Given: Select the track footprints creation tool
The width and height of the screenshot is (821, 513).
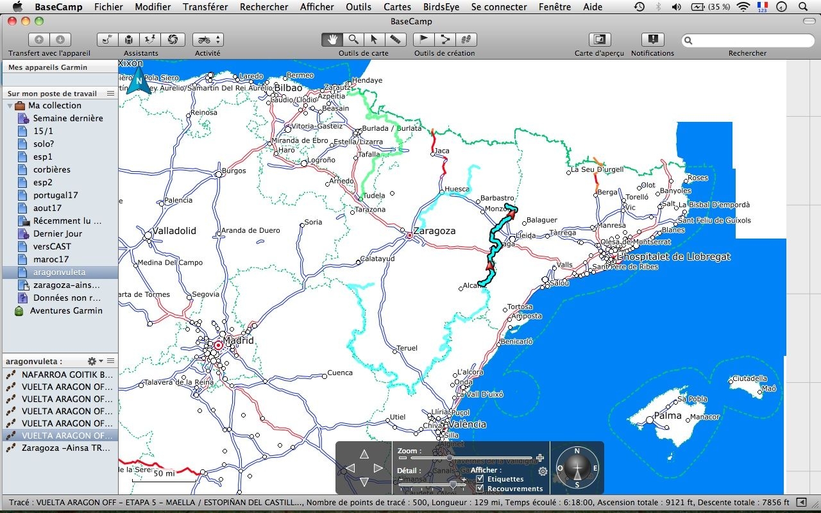Looking at the screenshot, I should (x=466, y=40).
